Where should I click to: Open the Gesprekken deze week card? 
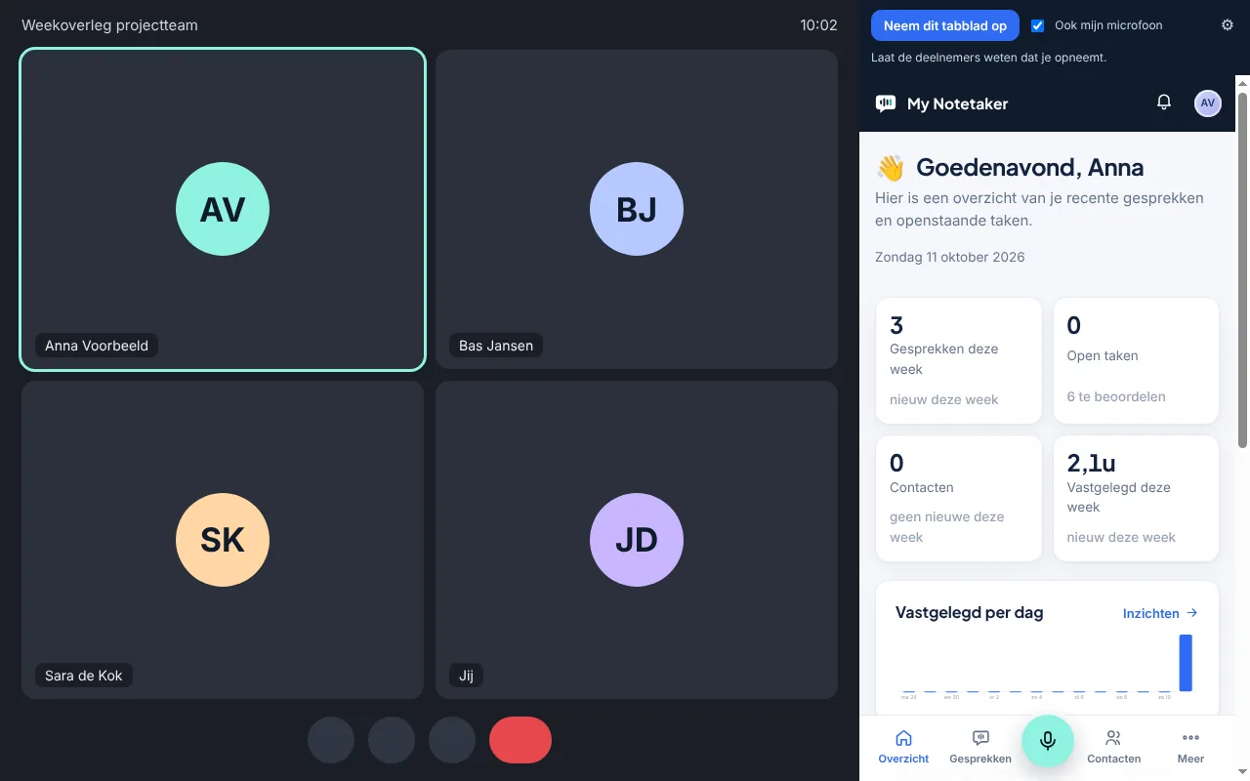coord(959,361)
